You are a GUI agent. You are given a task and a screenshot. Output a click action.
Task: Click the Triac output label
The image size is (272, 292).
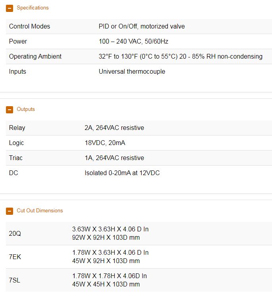tap(16, 158)
